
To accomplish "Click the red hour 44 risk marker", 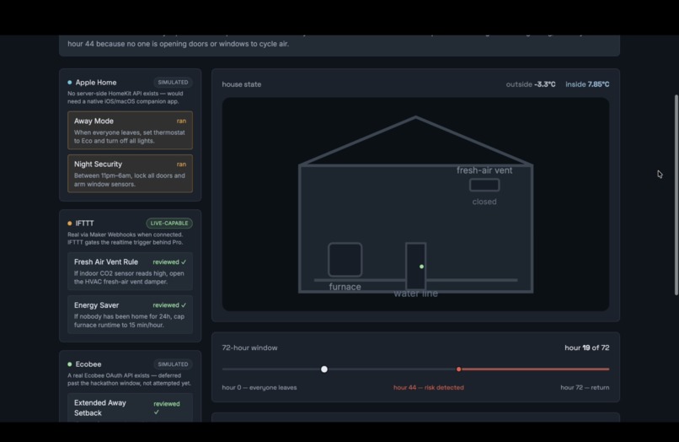I will point(458,369).
